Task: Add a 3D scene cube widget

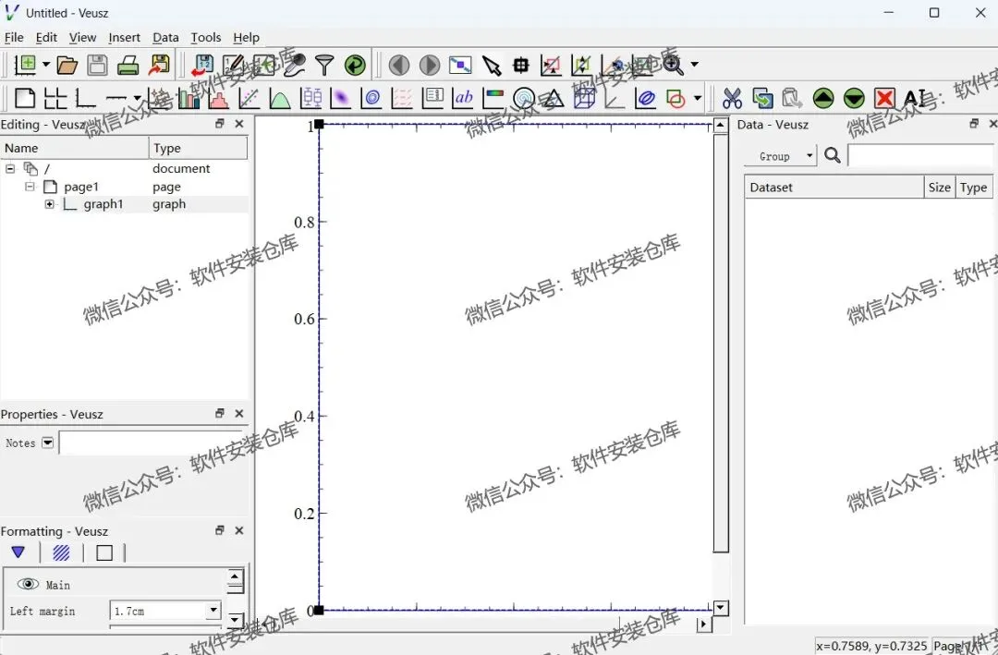Action: 584,98
